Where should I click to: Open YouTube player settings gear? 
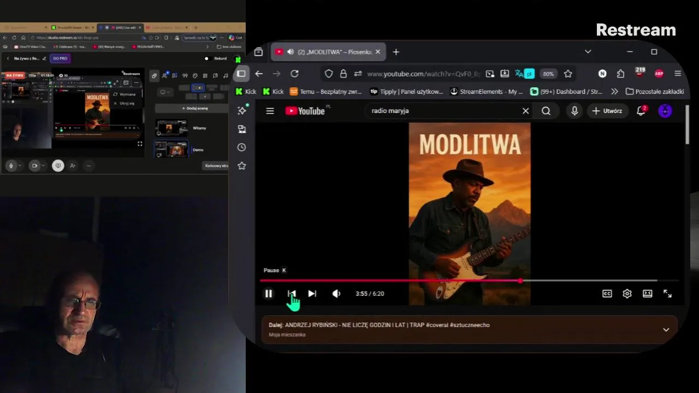[x=627, y=294]
